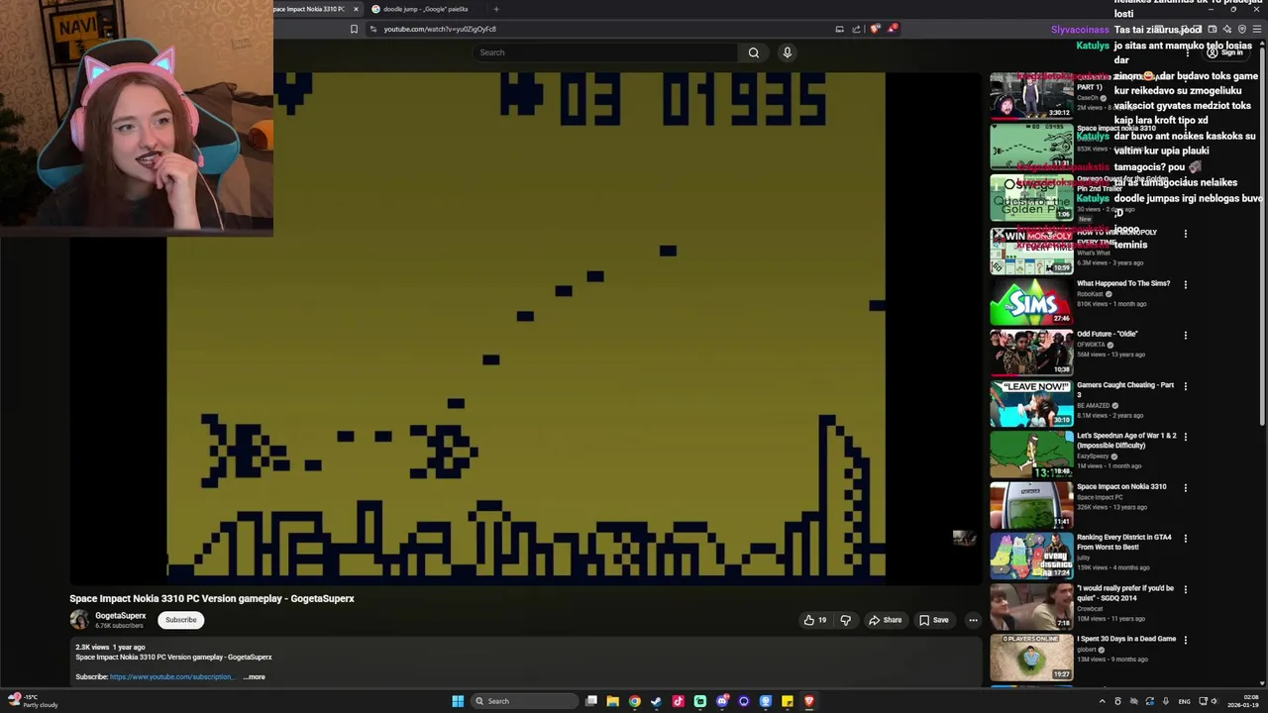Click the YouTube search magnifier button
This screenshot has width=1268, height=713.
point(754,52)
